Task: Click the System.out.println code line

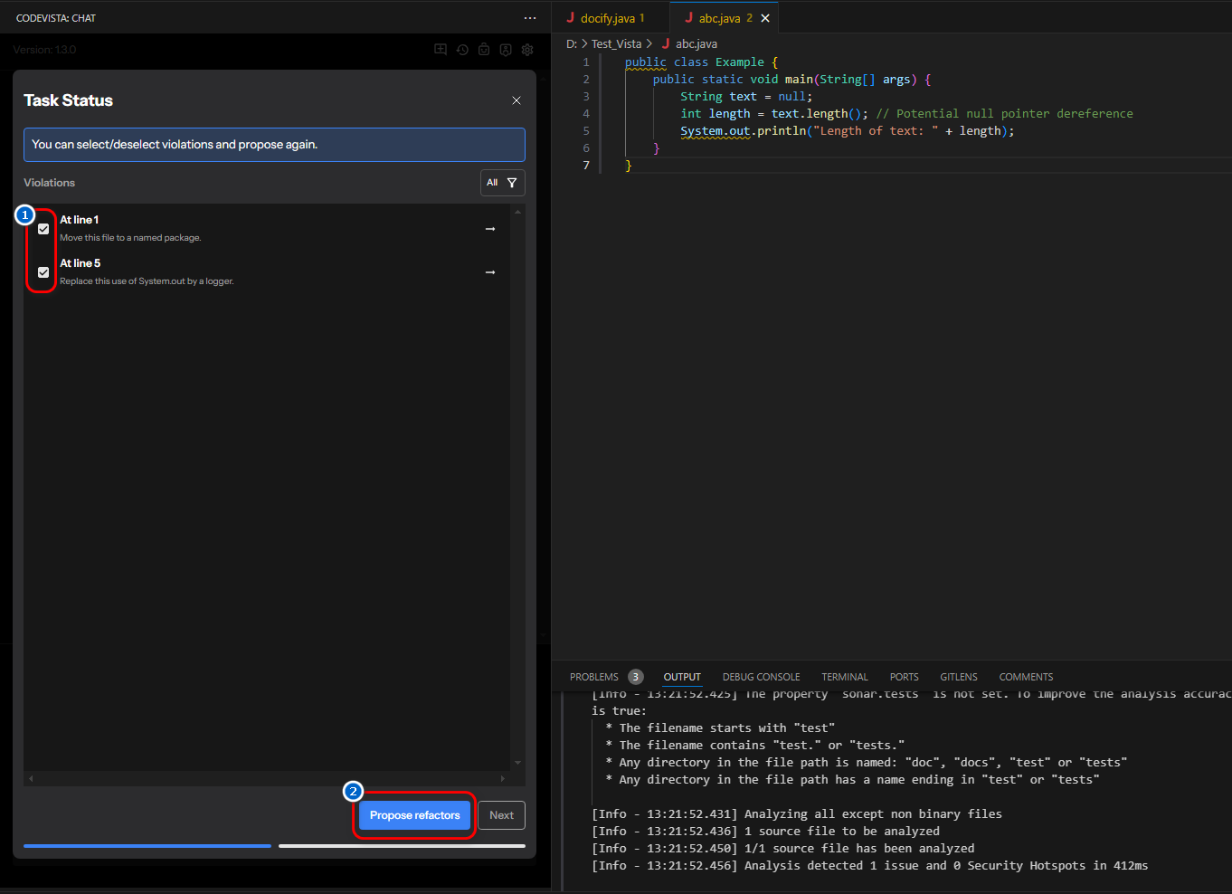Action: point(848,131)
